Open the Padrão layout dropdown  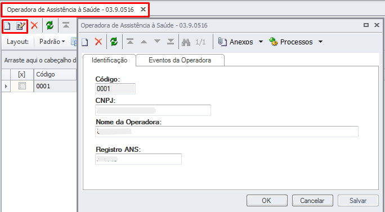tap(52, 42)
